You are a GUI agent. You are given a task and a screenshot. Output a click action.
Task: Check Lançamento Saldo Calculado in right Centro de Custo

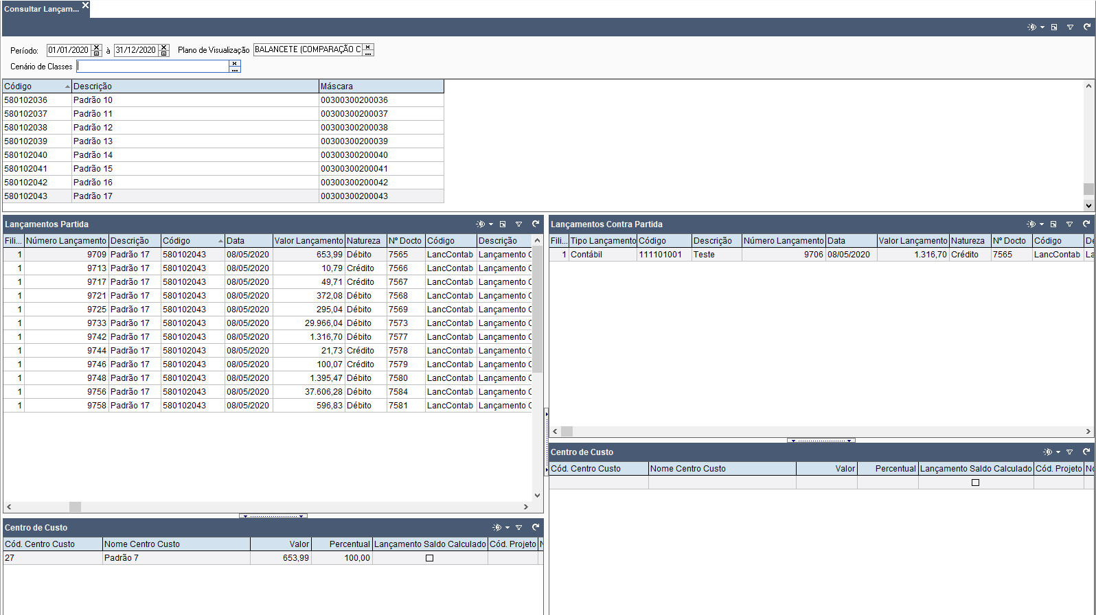pyautogui.click(x=975, y=483)
